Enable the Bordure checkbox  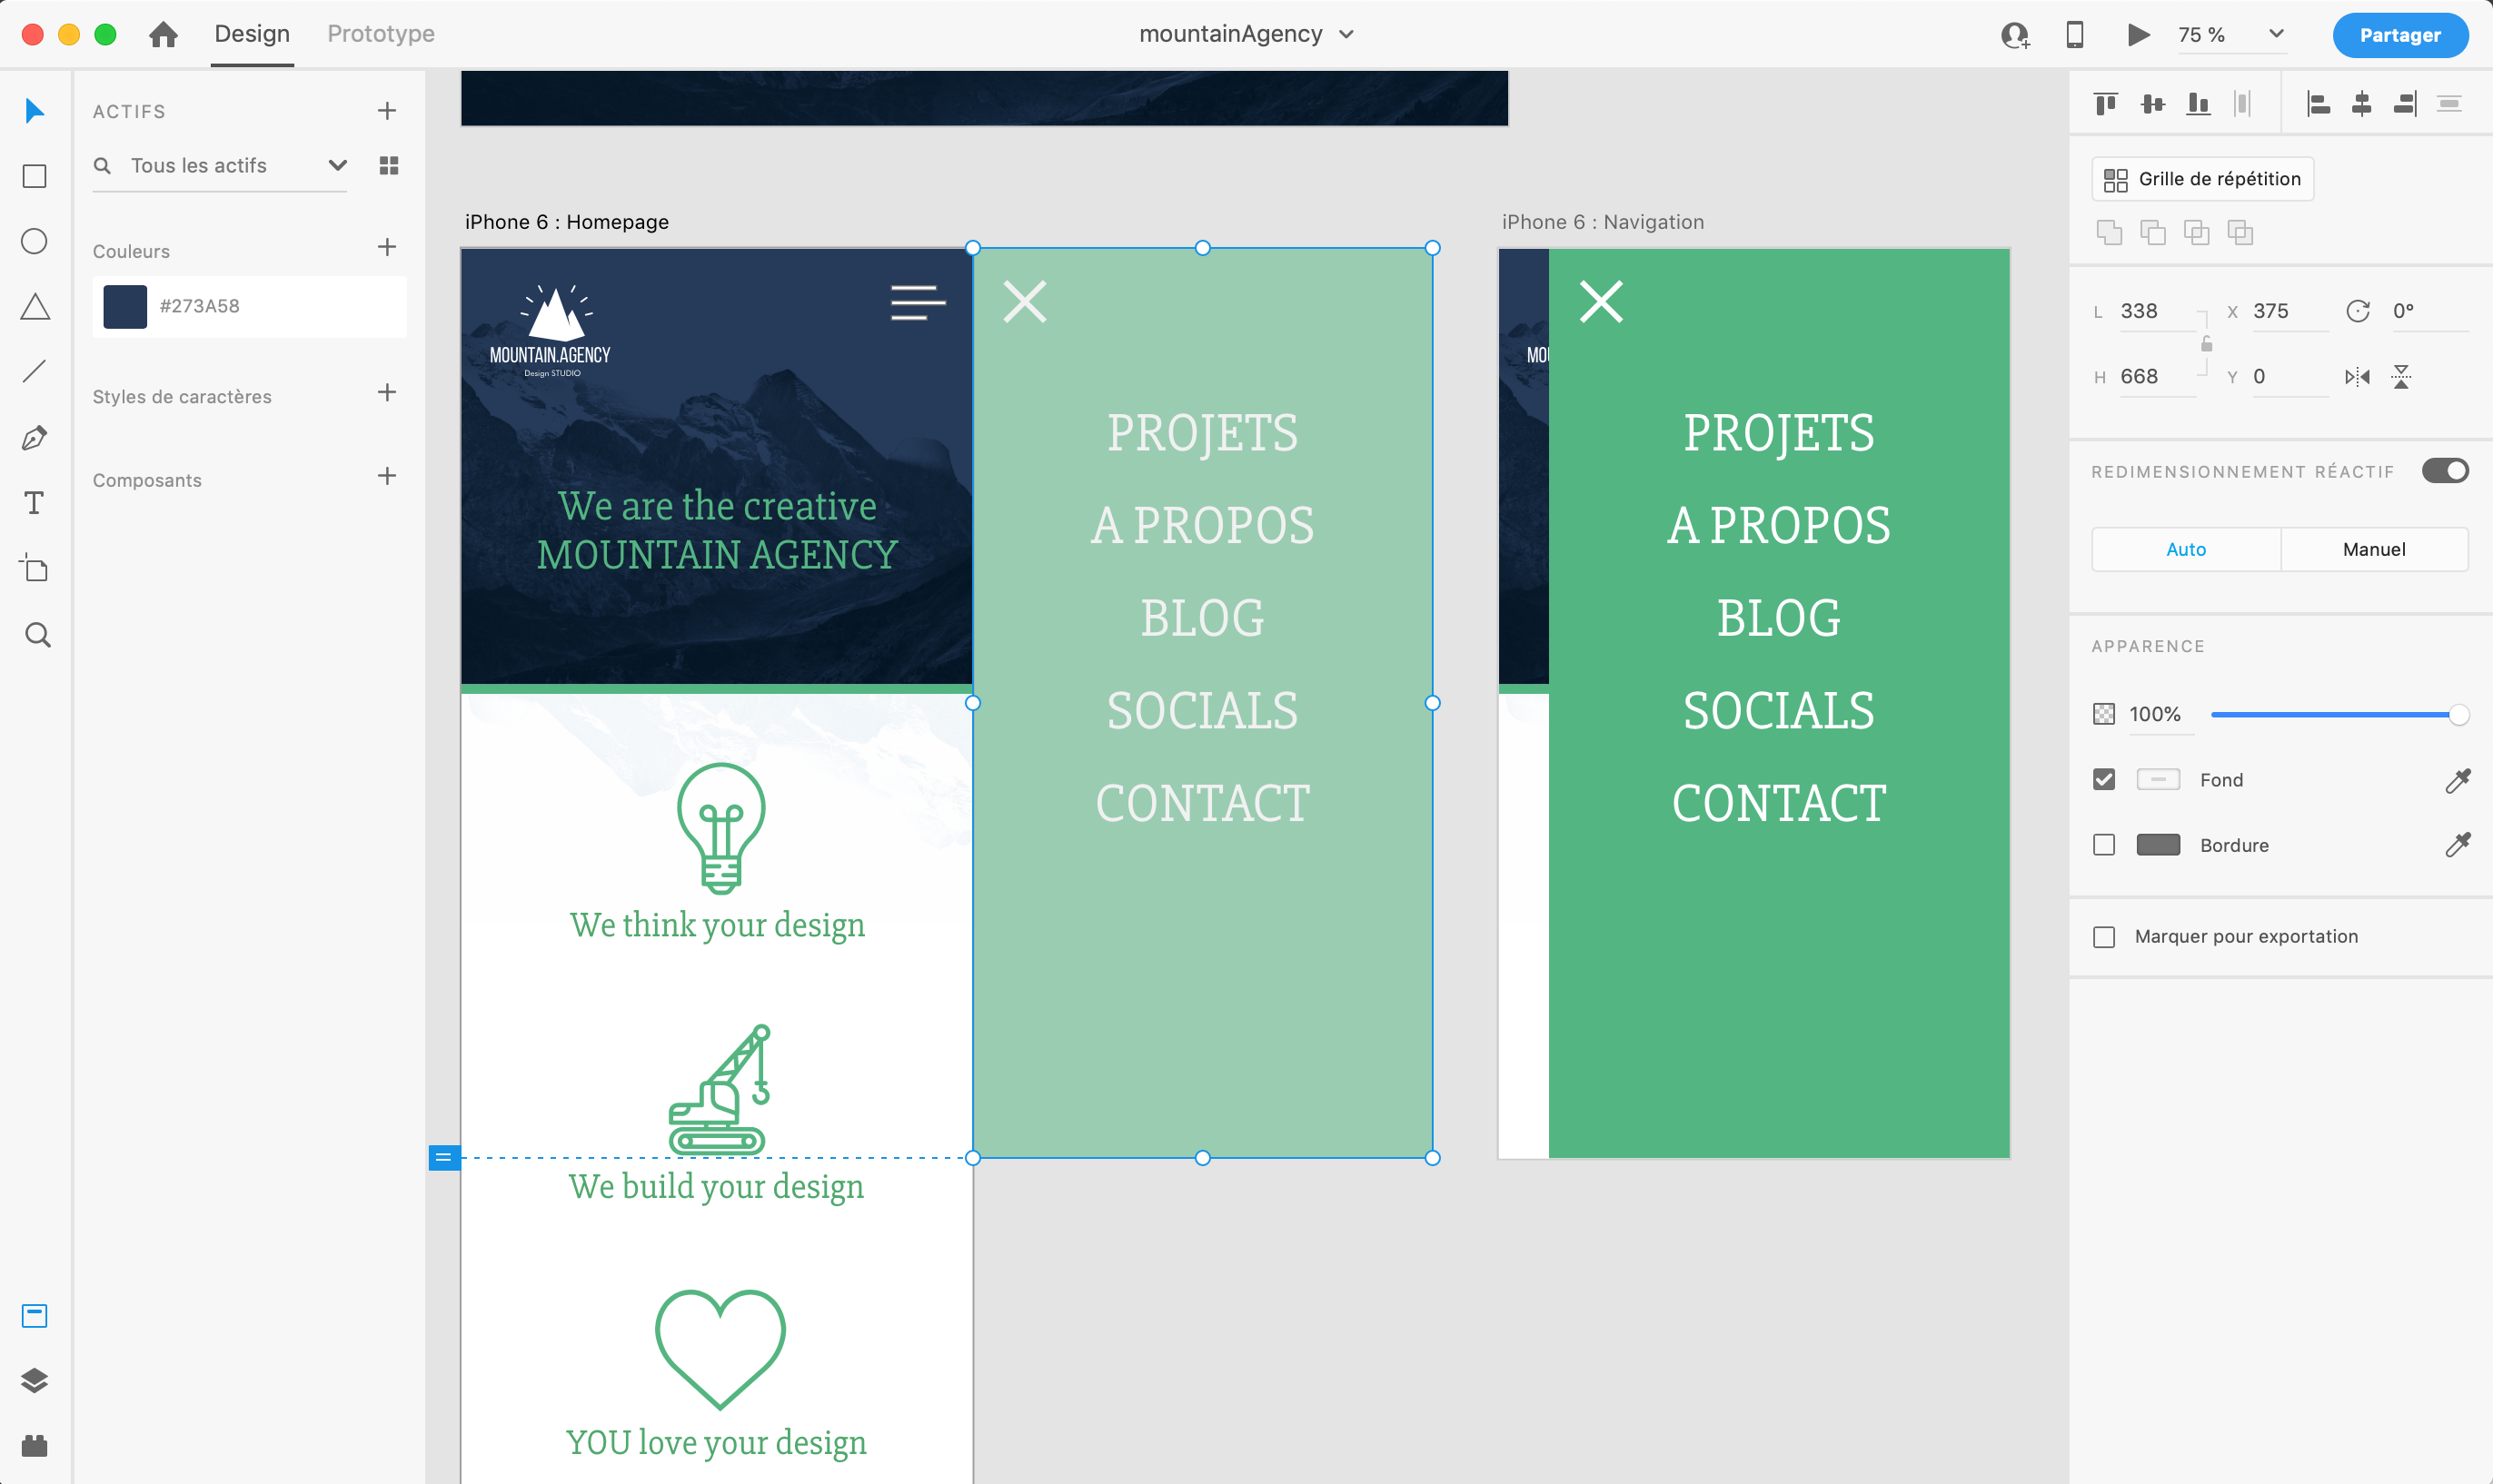pos(2104,845)
